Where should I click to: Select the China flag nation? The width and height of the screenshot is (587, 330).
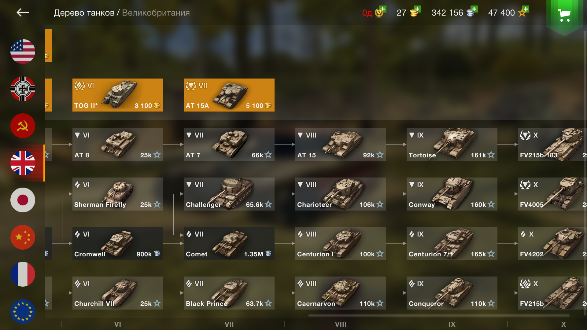click(23, 237)
